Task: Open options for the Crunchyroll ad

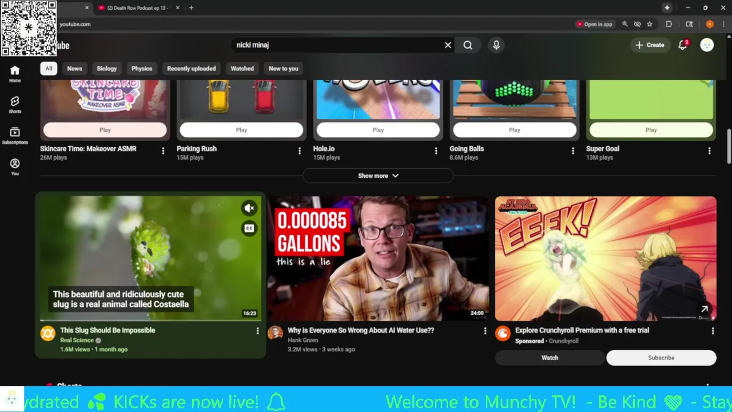Action: point(713,331)
